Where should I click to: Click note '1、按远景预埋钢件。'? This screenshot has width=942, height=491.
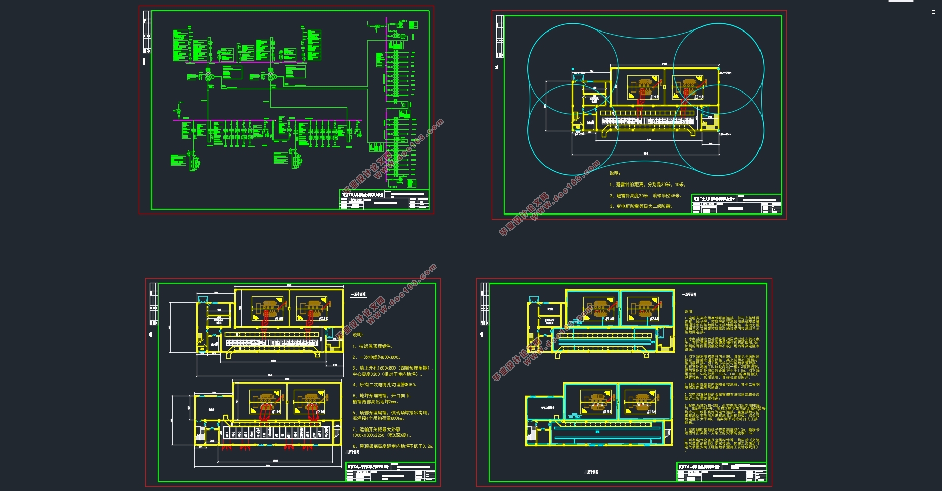[x=374, y=346]
